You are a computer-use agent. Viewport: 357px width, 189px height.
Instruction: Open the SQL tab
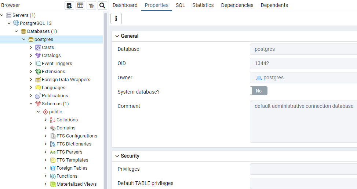(180, 5)
